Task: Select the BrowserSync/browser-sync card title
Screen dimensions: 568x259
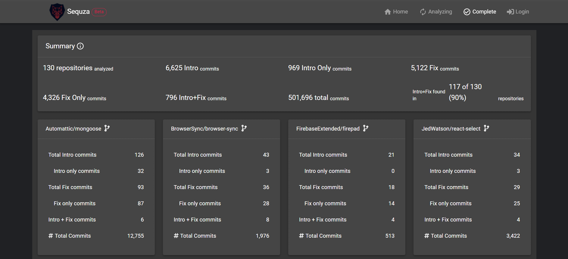Action: 204,129
